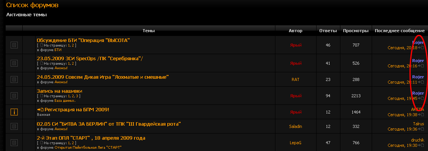Open thread 24.05.2009 Совсем Дикая Игра
The image size is (428, 151).
[103, 77]
